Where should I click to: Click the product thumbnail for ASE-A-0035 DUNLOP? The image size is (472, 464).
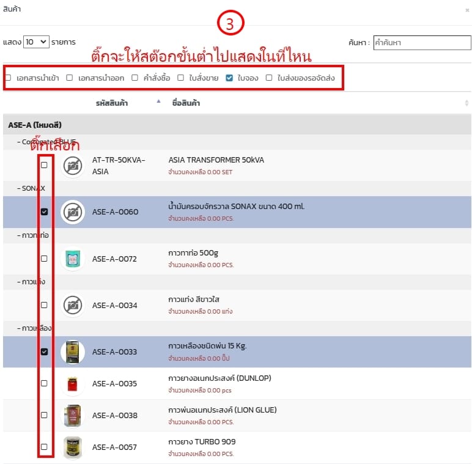click(73, 384)
